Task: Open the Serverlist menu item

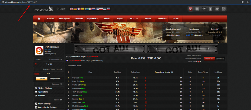Action: pos(78,18)
